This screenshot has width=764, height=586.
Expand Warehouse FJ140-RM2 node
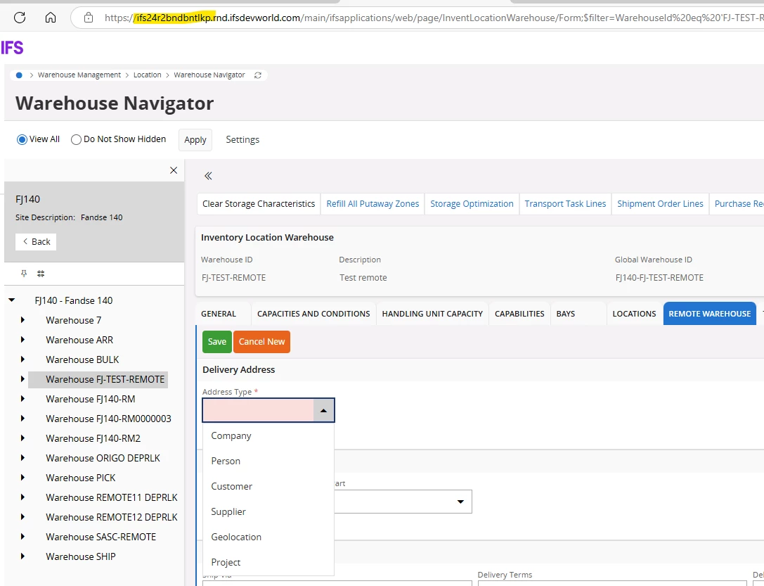[23, 438]
